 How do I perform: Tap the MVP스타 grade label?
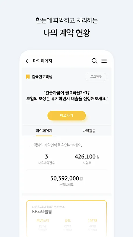[43, 220]
